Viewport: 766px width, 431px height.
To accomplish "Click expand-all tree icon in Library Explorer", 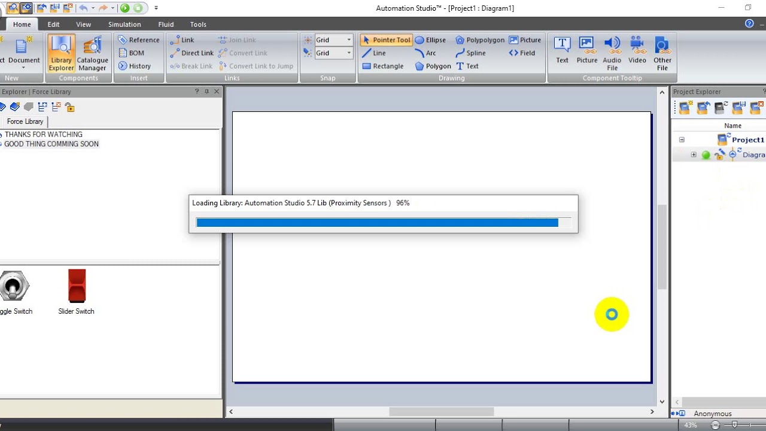I will coord(42,107).
